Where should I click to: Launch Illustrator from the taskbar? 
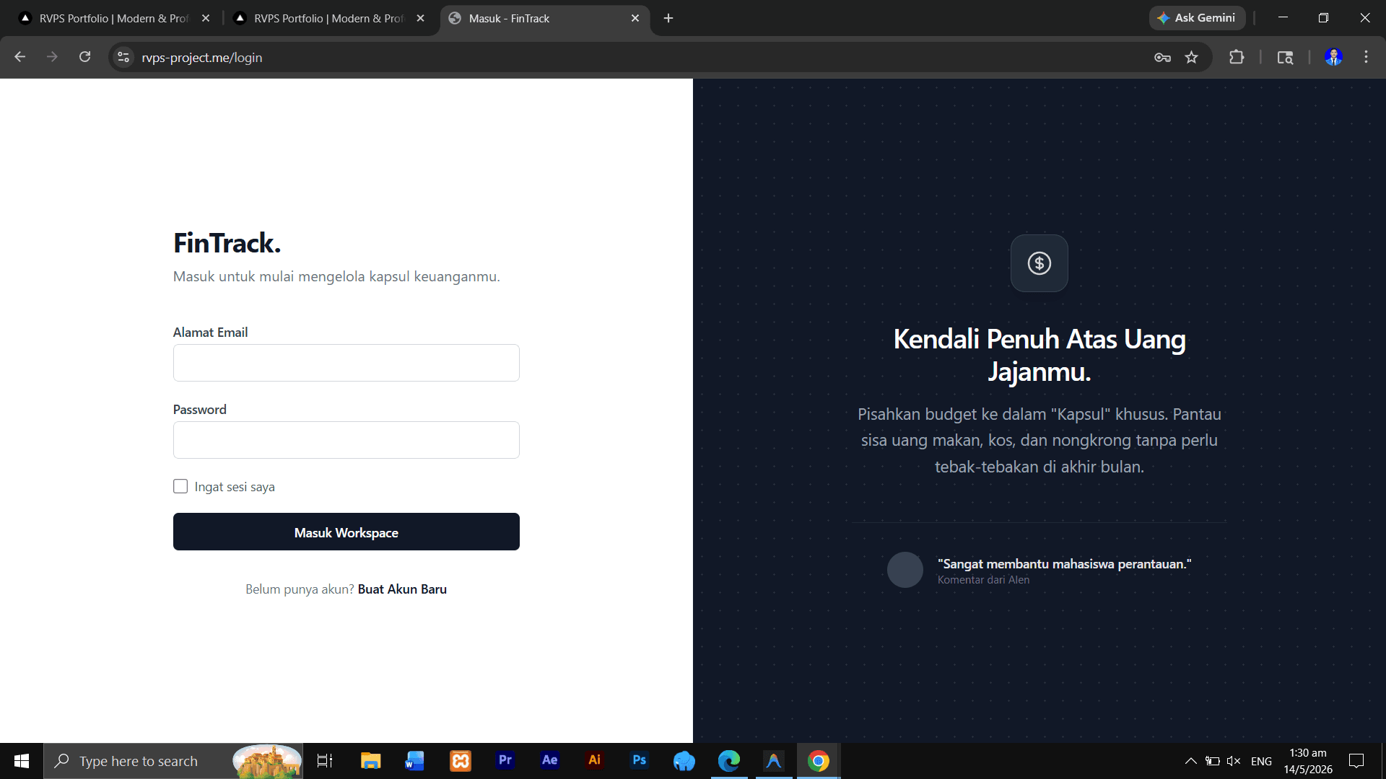[594, 761]
